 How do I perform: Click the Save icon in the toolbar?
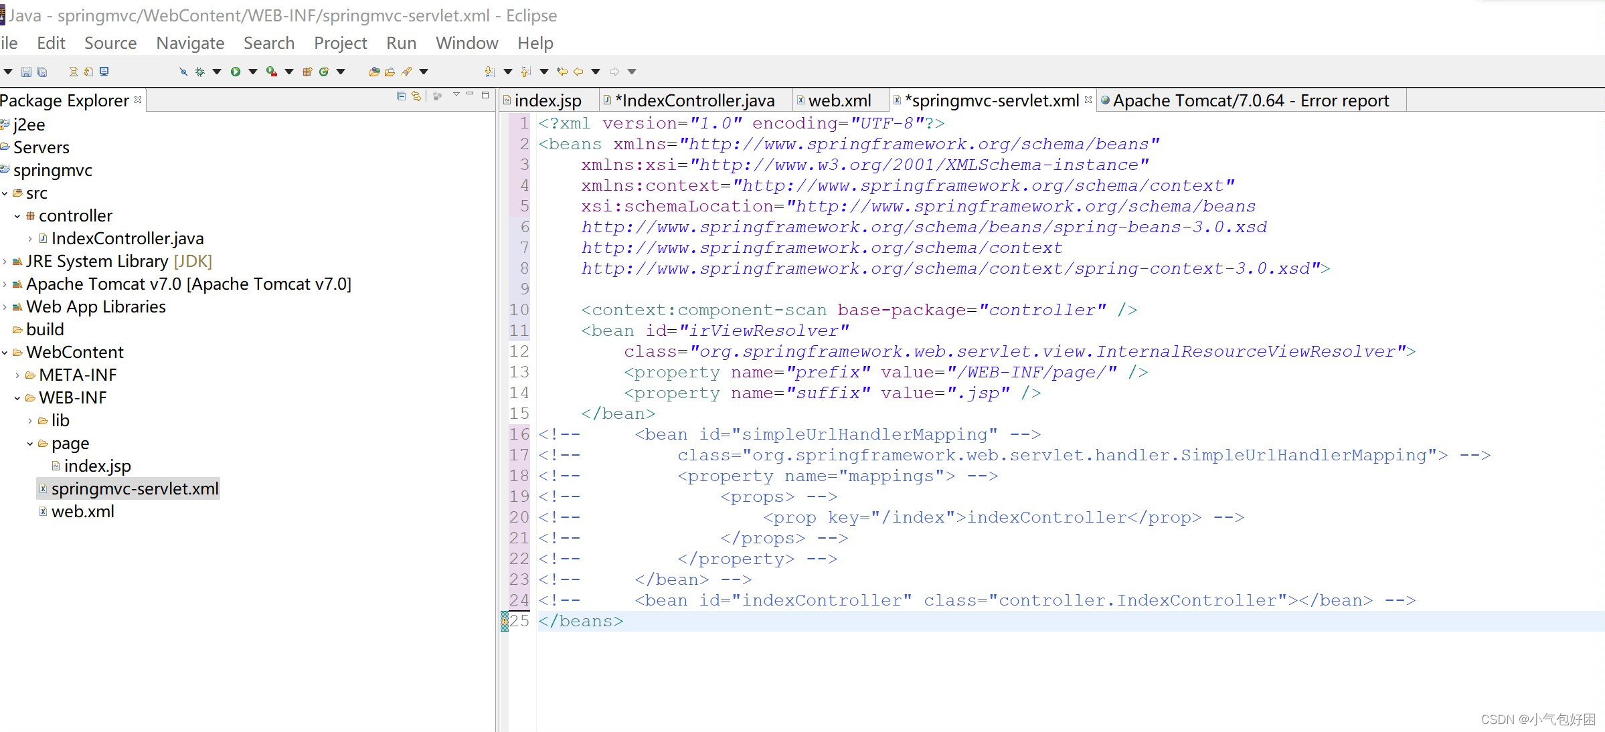26,72
